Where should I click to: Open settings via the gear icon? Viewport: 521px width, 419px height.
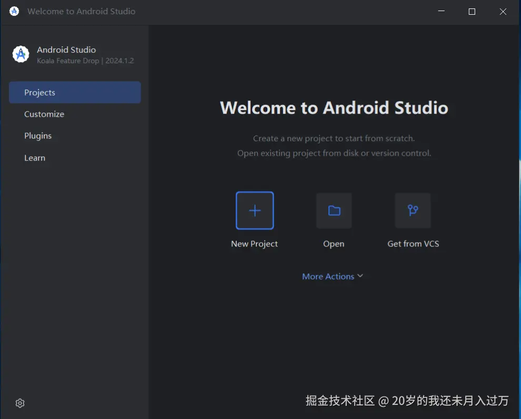point(20,403)
